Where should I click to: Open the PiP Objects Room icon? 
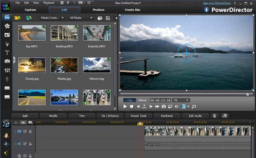coord(7,35)
